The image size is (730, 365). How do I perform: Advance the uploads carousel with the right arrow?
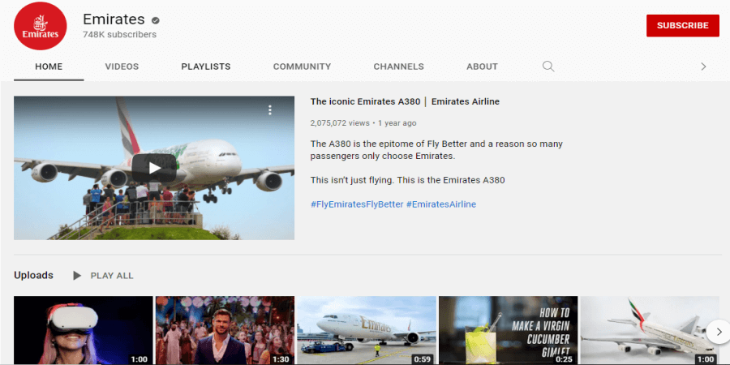pos(719,332)
